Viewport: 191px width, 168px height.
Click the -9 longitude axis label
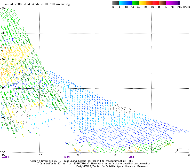[77, 155]
